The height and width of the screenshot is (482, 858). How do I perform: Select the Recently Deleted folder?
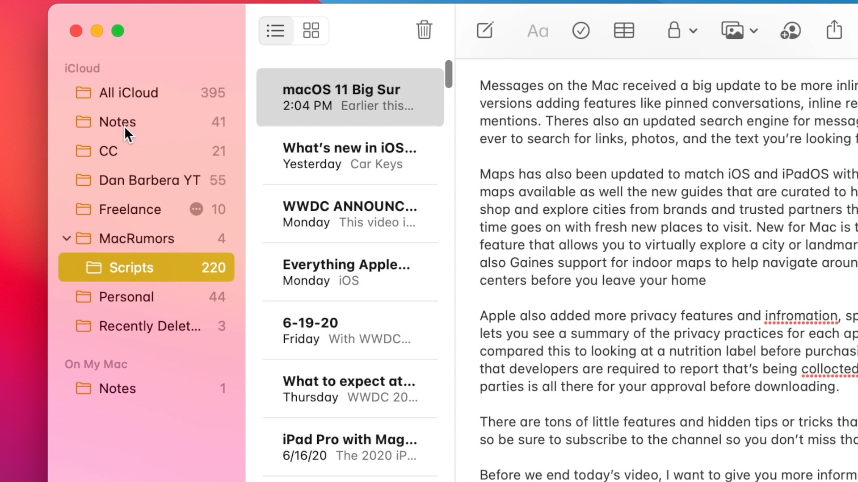(x=150, y=325)
